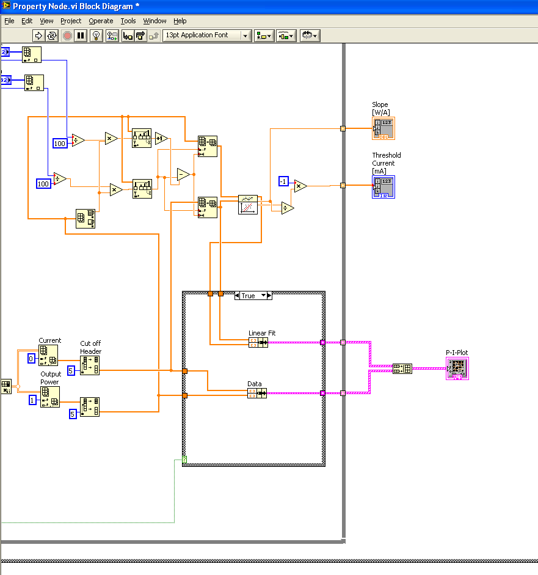The width and height of the screenshot is (538, 575).
Task: Click case structure previous-case left arrow
Action: click(238, 296)
